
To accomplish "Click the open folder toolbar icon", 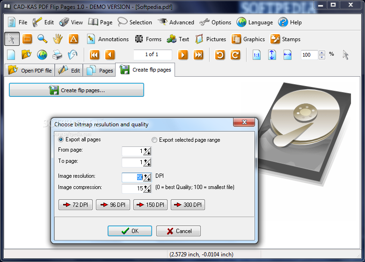I will pos(27,55).
